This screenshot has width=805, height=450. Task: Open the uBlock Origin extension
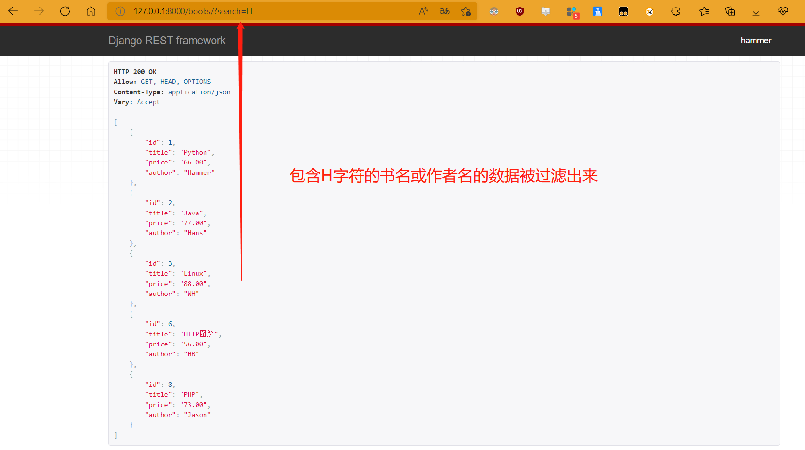pos(520,11)
